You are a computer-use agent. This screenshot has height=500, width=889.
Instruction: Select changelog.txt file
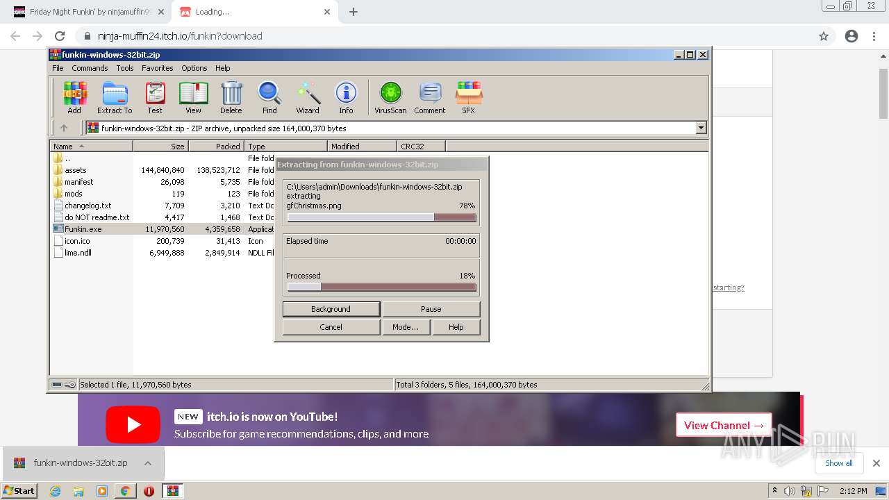pyautogui.click(x=88, y=206)
